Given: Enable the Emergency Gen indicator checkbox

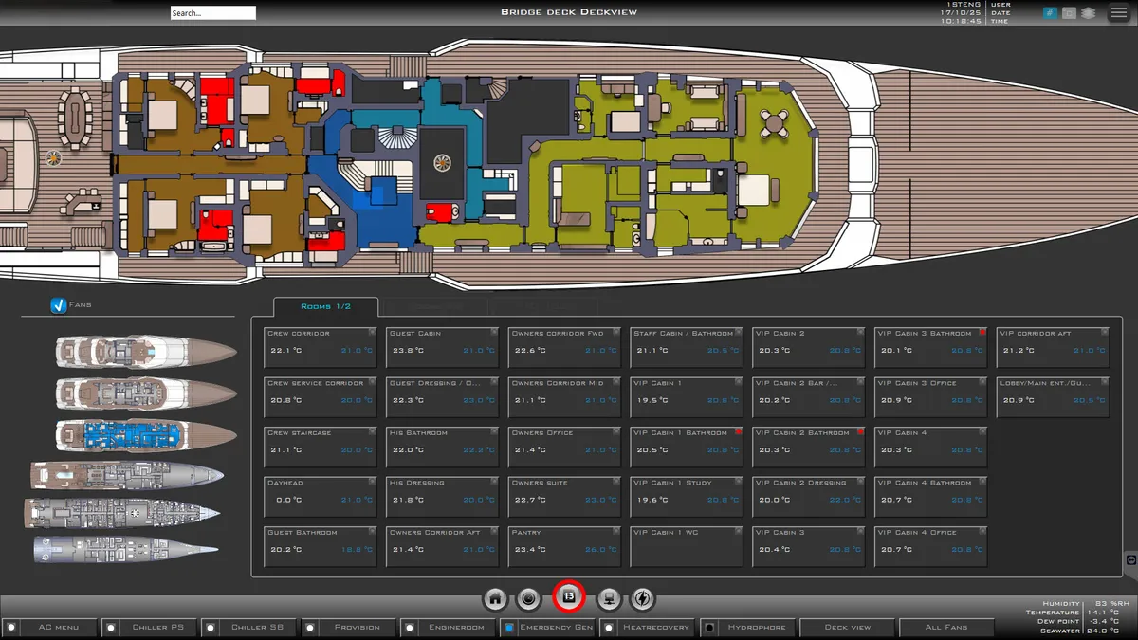Looking at the screenshot, I should tap(509, 627).
